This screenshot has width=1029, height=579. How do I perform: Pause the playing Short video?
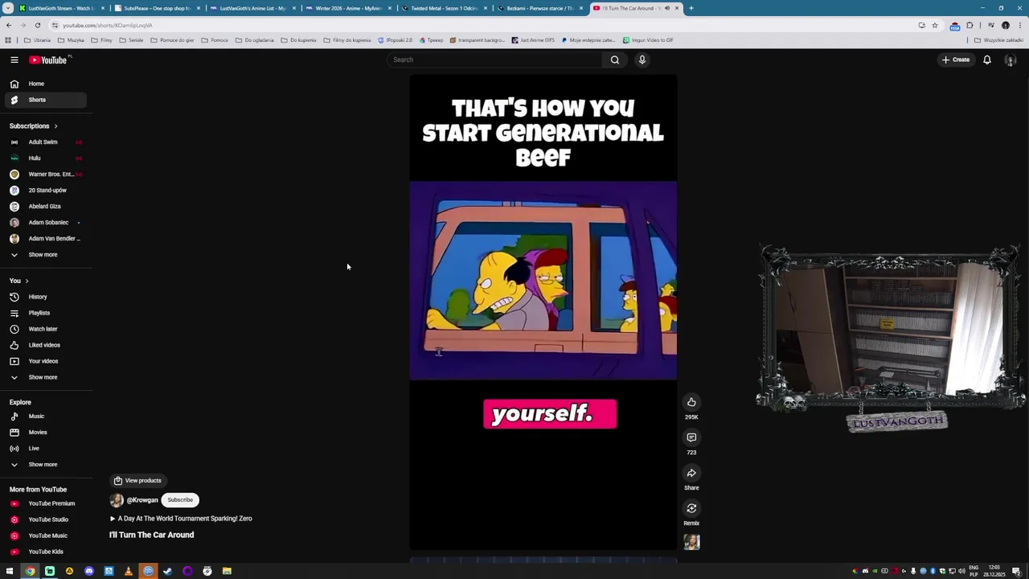click(543, 312)
